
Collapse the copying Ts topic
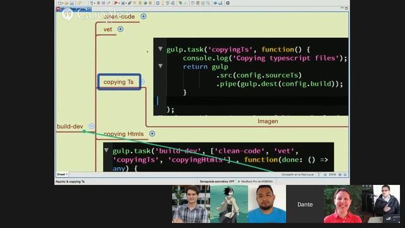tap(142, 82)
